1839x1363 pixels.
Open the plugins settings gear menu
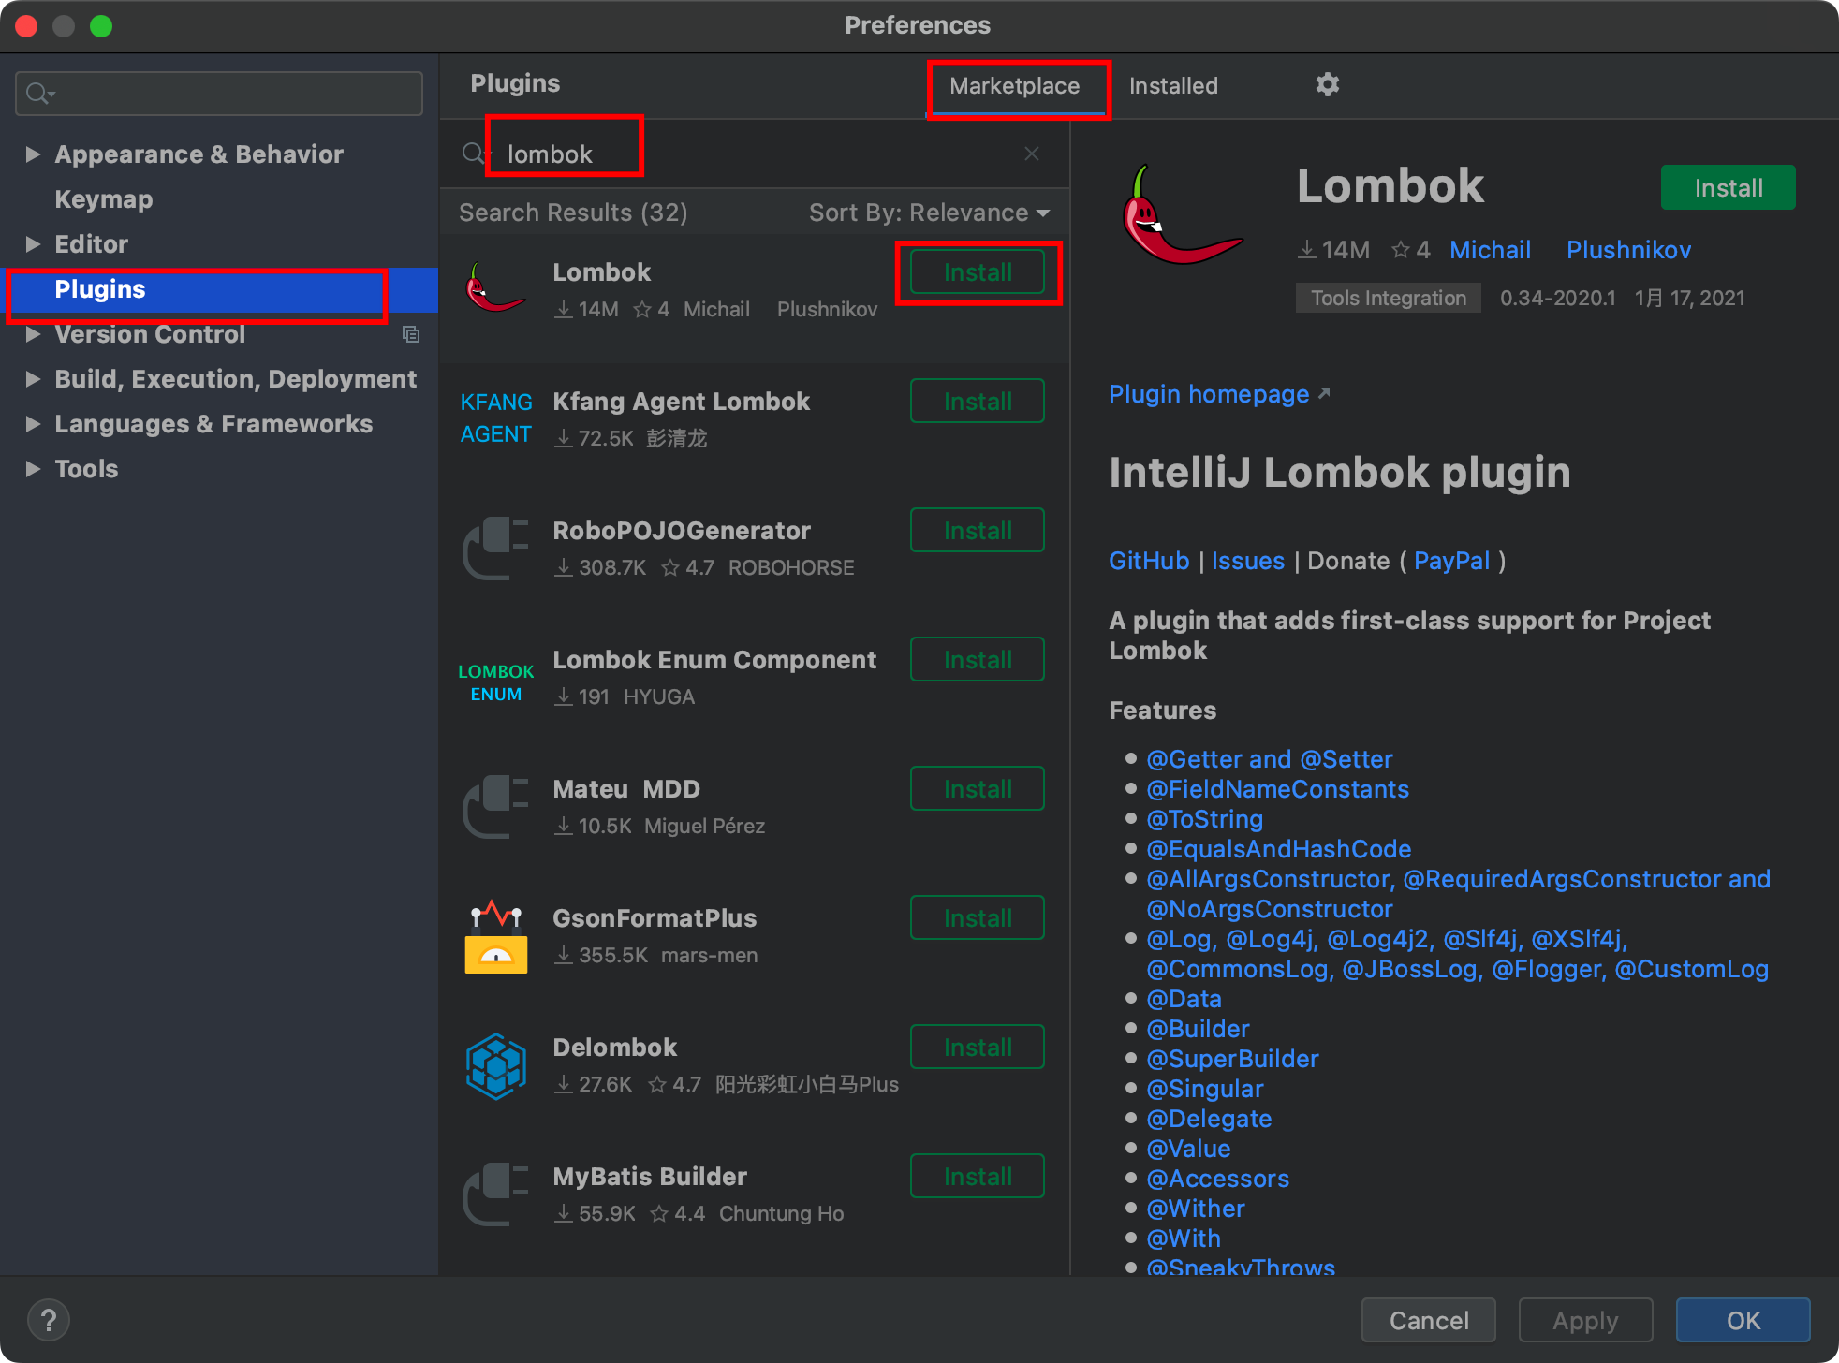click(1327, 85)
